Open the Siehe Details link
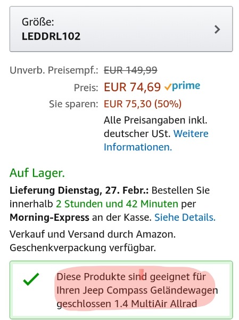This screenshot has height=320, width=239. pyautogui.click(x=185, y=218)
